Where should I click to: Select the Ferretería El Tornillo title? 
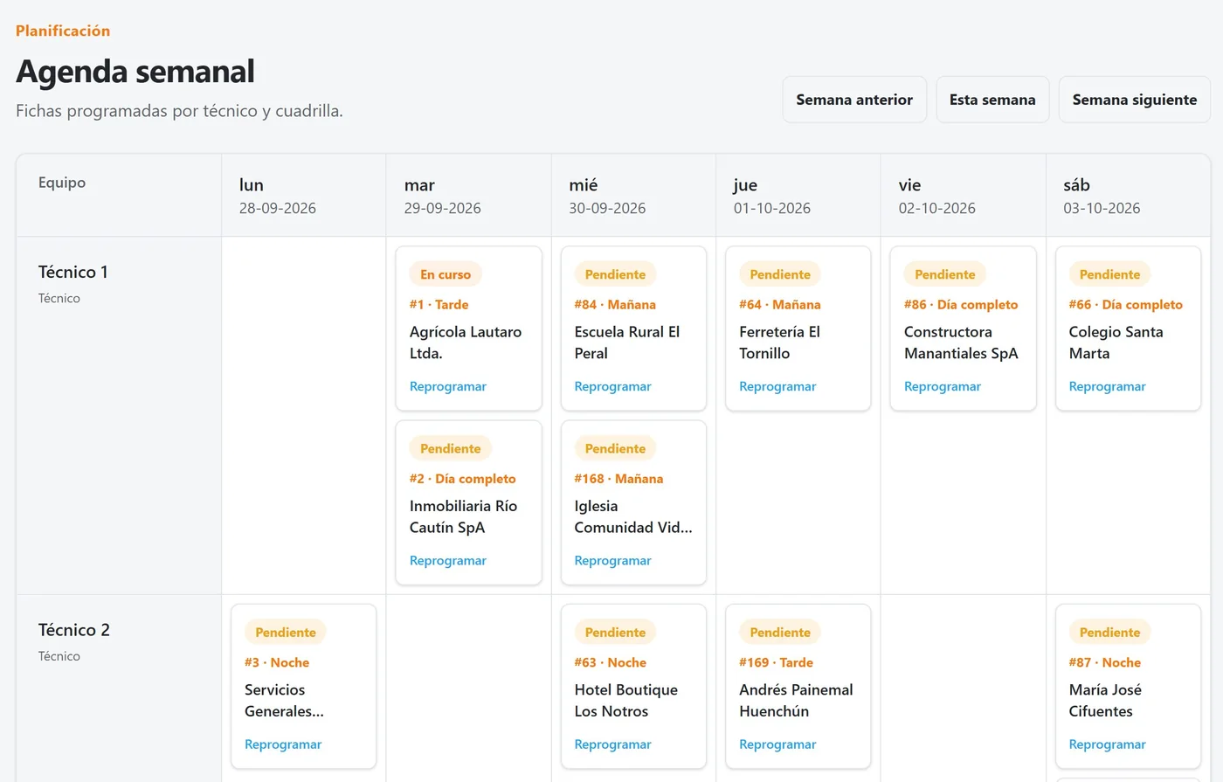(x=780, y=343)
